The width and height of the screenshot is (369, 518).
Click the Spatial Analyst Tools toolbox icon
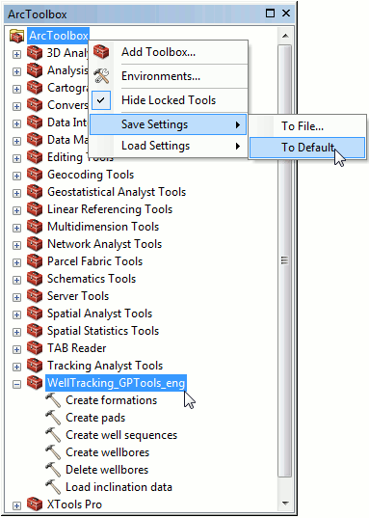(35, 314)
